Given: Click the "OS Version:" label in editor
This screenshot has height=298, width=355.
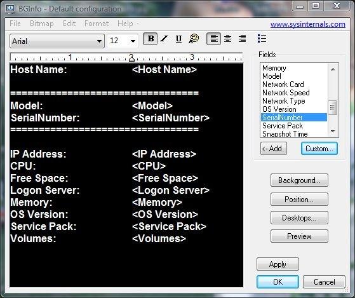Looking at the screenshot, I should 39,214.
